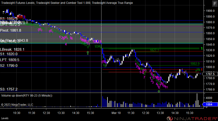Click the 4000 volume axis label

click(x=208, y=98)
